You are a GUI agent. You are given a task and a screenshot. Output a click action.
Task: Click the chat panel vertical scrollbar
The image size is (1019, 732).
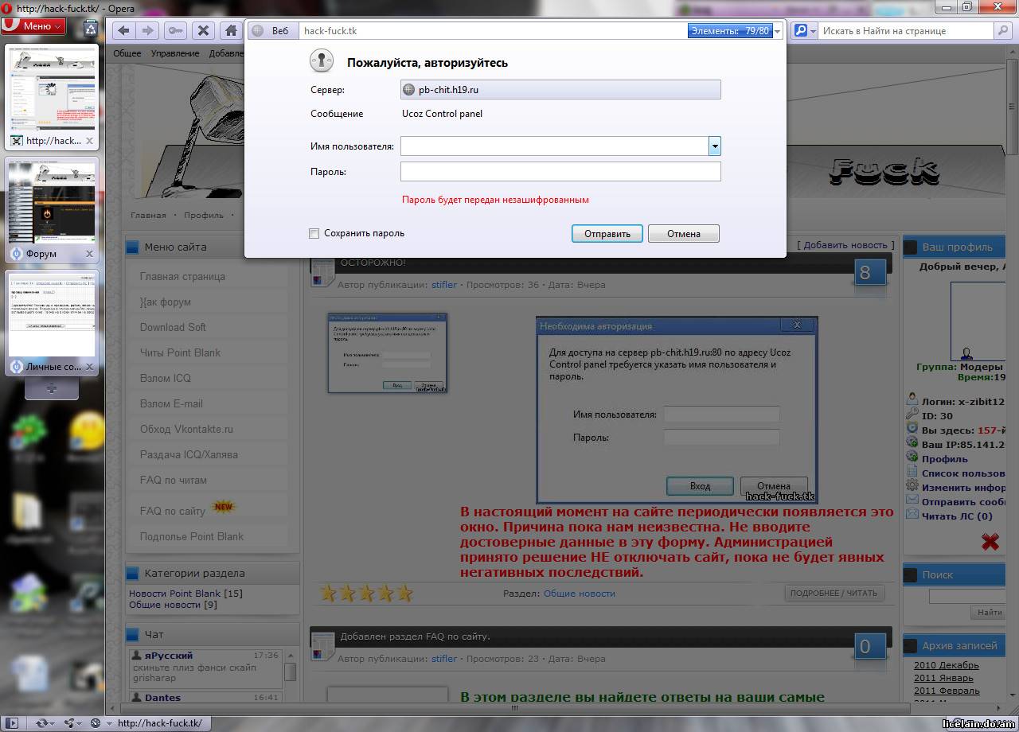pos(291,672)
